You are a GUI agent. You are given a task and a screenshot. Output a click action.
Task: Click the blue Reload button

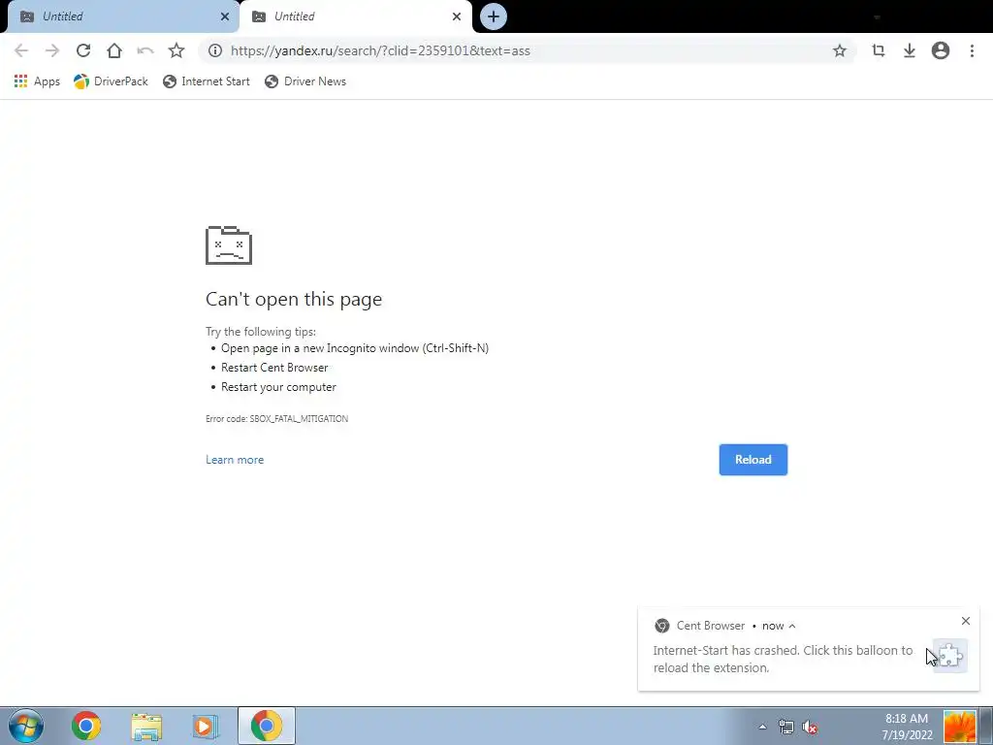coord(753,460)
